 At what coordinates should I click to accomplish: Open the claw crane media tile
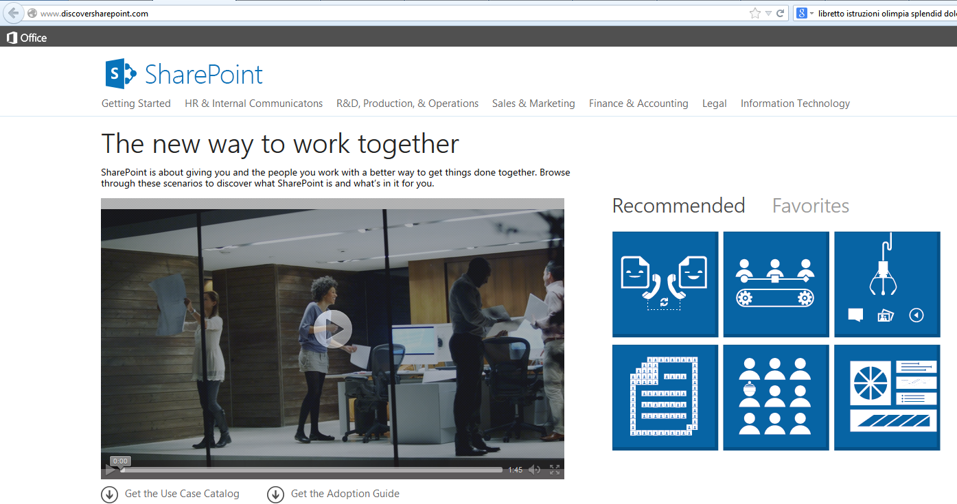click(887, 285)
